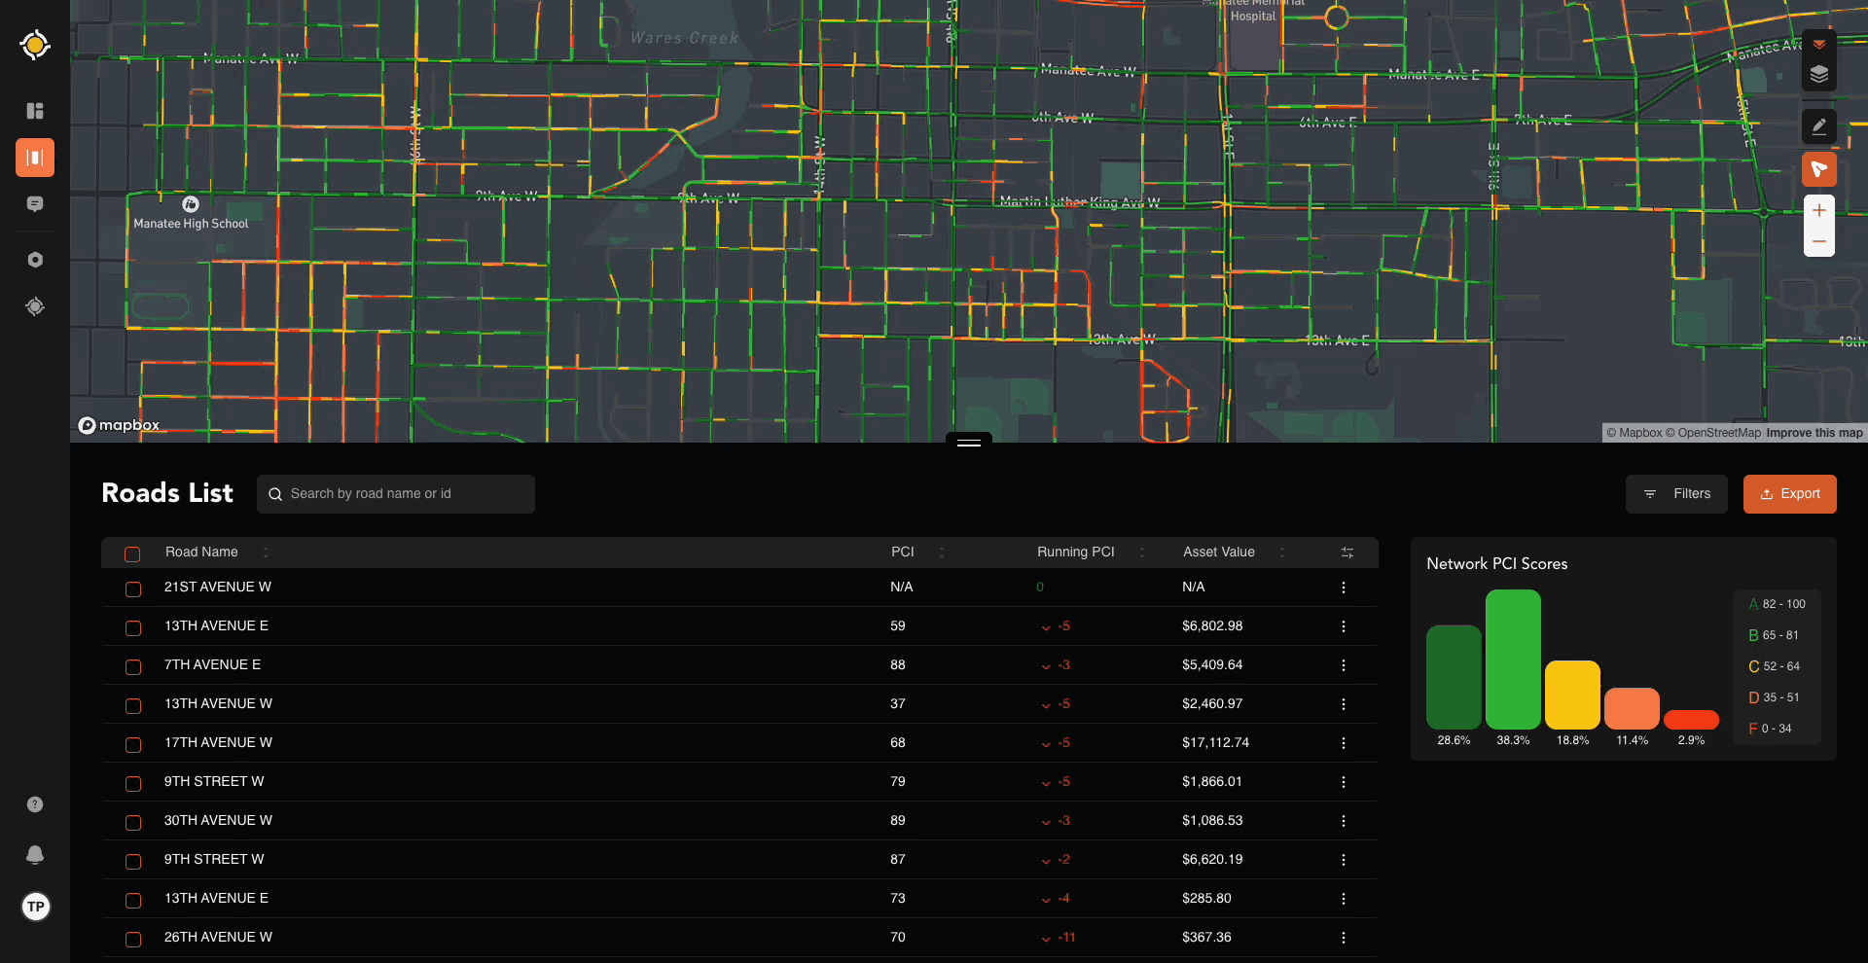
Task: Click the zoom out minus button
Action: coord(1818,241)
